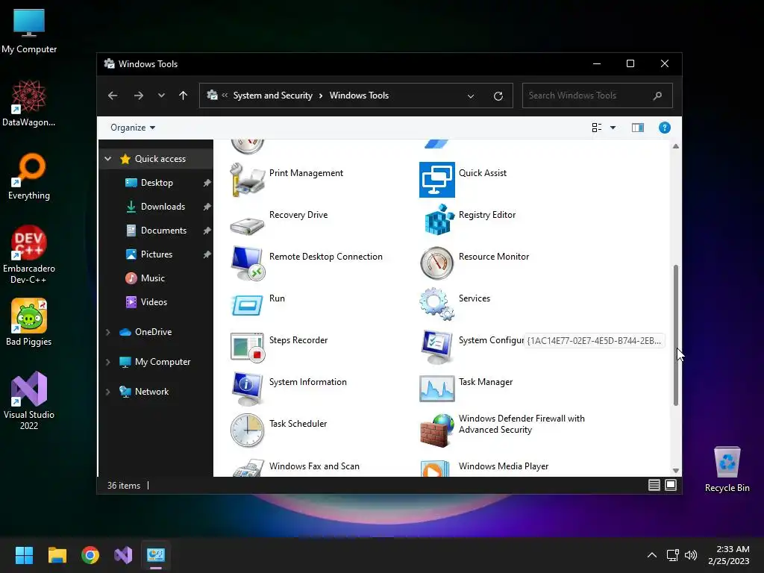Open Visual Studio 2022 desktop shortcut
Image resolution: width=764 pixels, height=573 pixels.
(x=29, y=401)
